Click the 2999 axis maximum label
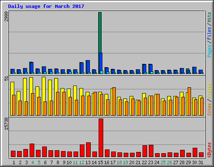Viewport: 214px width, 167px height. click(6, 16)
